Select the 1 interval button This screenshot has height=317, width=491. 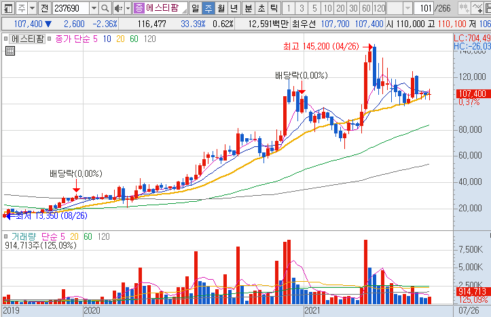pyautogui.click(x=289, y=8)
